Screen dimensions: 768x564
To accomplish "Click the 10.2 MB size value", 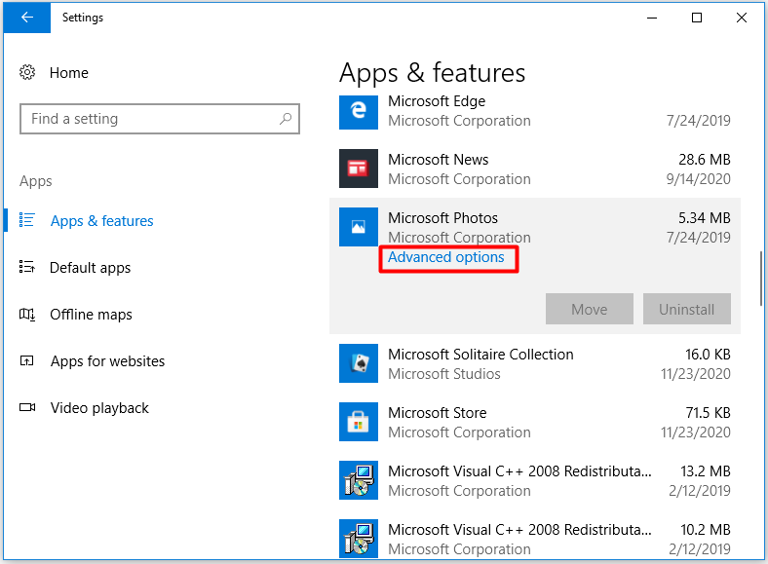I will pos(706,530).
